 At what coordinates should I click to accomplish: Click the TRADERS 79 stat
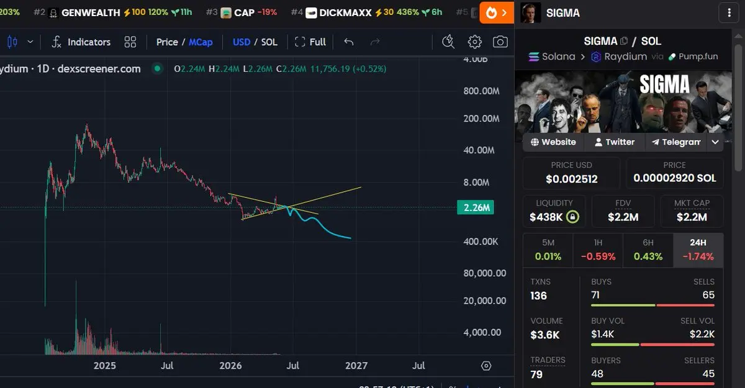pyautogui.click(x=548, y=368)
